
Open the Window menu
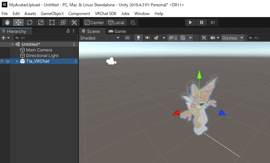[x=142, y=14]
